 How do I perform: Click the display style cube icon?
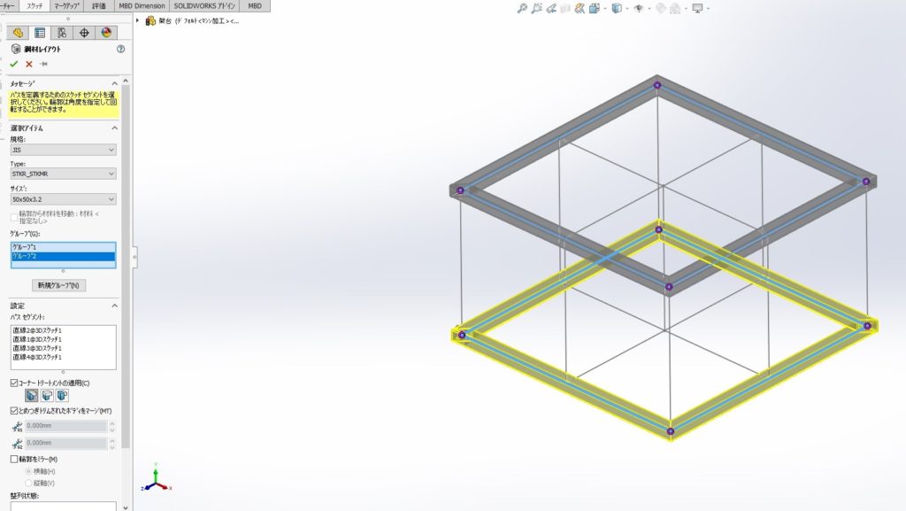pyautogui.click(x=618, y=9)
